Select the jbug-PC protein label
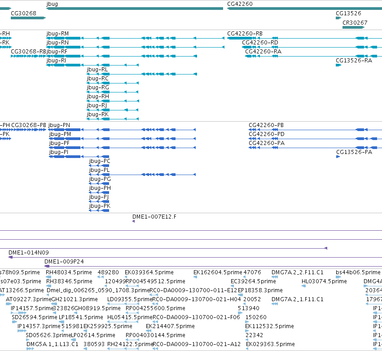 [x=100, y=161]
